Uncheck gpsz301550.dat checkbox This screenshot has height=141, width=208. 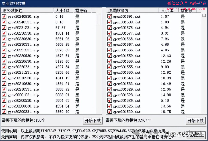(109, 72)
